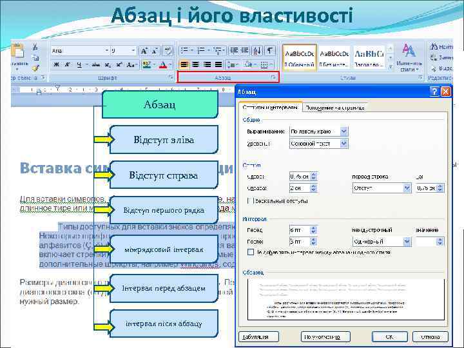The width and height of the screenshot is (464, 348).
Task: Expand styles gallery more arrow
Action: click(391, 68)
